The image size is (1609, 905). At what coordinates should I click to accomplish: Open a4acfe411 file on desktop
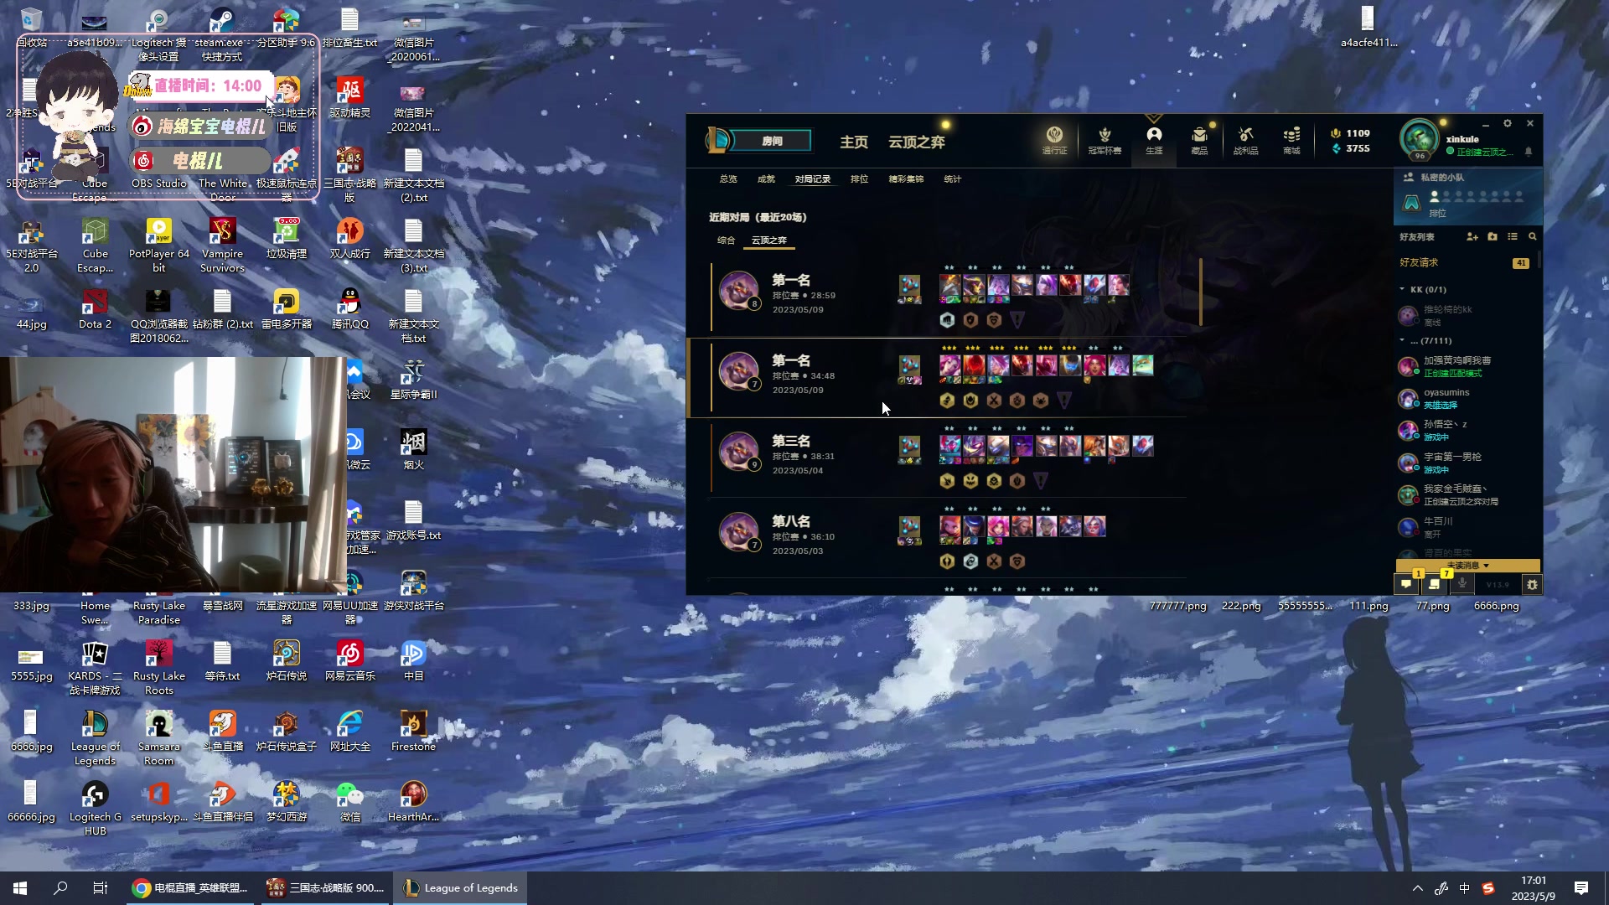(x=1368, y=28)
